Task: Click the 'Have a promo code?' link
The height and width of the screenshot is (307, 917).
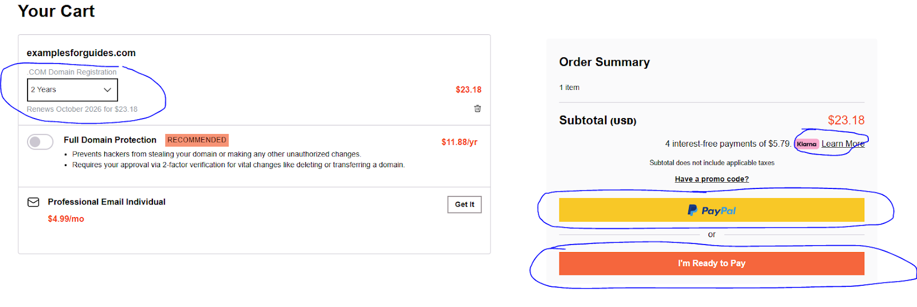Action: click(x=711, y=179)
